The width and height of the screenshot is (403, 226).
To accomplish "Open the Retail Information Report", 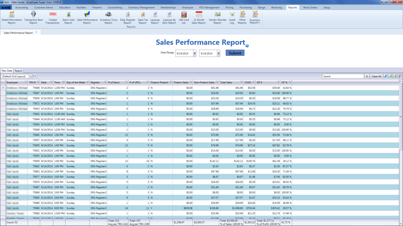I will [x=12, y=17].
